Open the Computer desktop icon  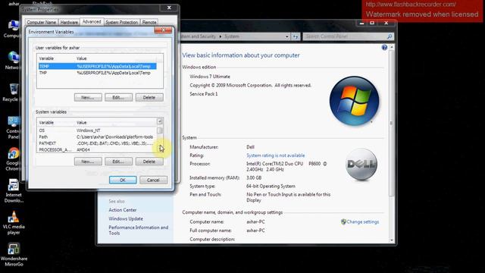[x=12, y=30]
